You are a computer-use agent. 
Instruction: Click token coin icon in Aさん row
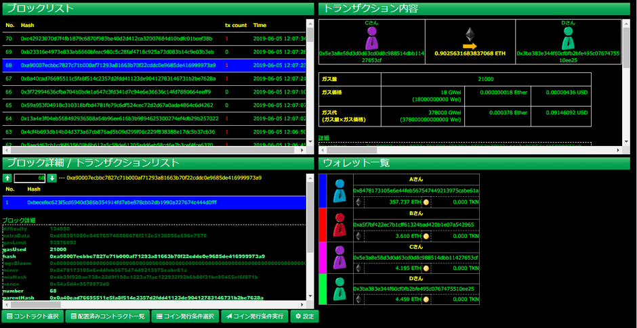click(426, 202)
